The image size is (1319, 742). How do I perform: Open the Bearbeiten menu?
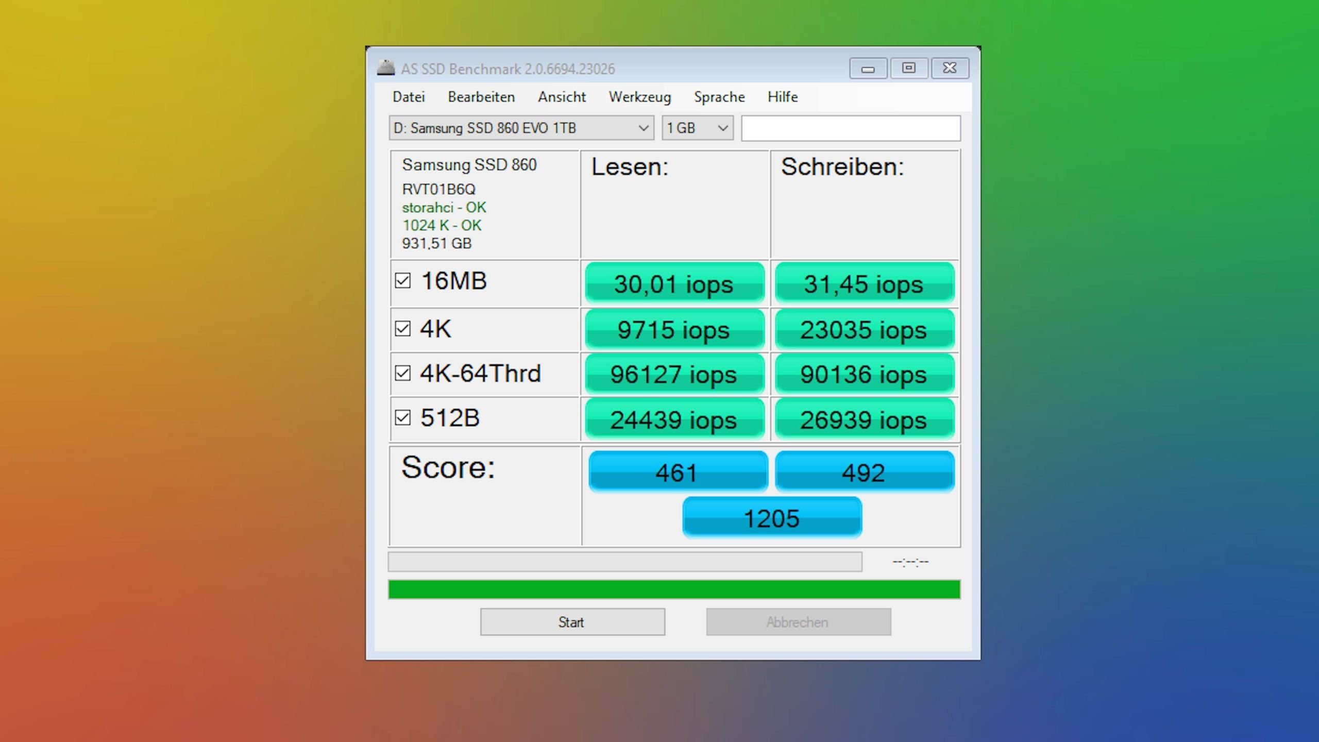coord(481,97)
